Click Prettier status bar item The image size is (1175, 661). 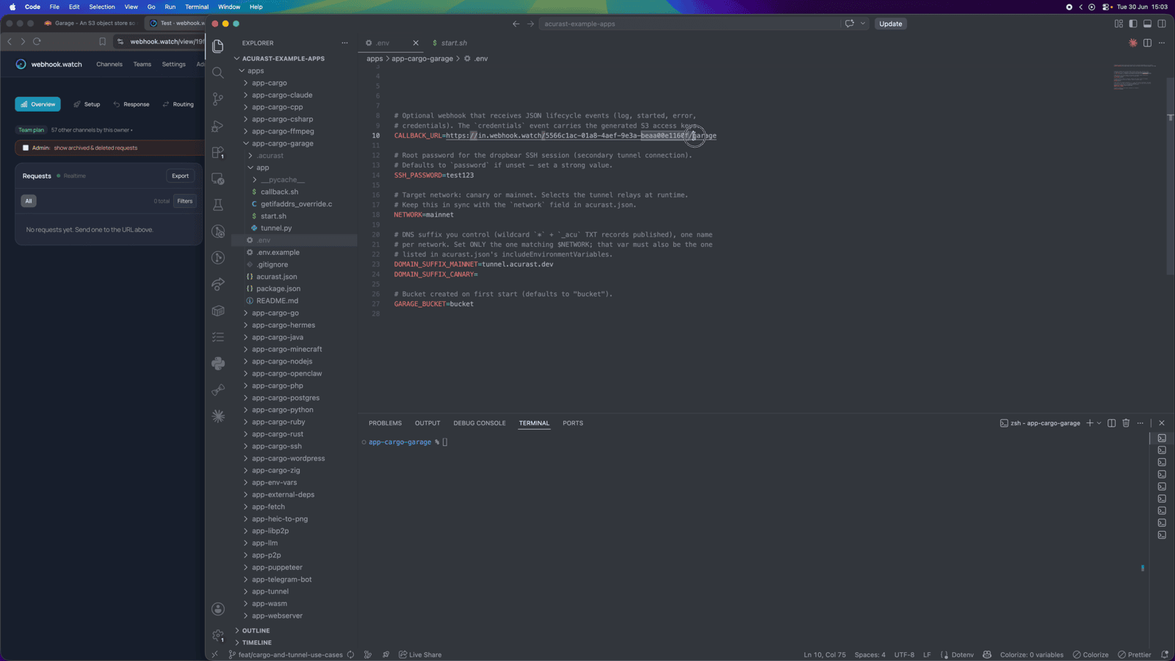click(1135, 654)
